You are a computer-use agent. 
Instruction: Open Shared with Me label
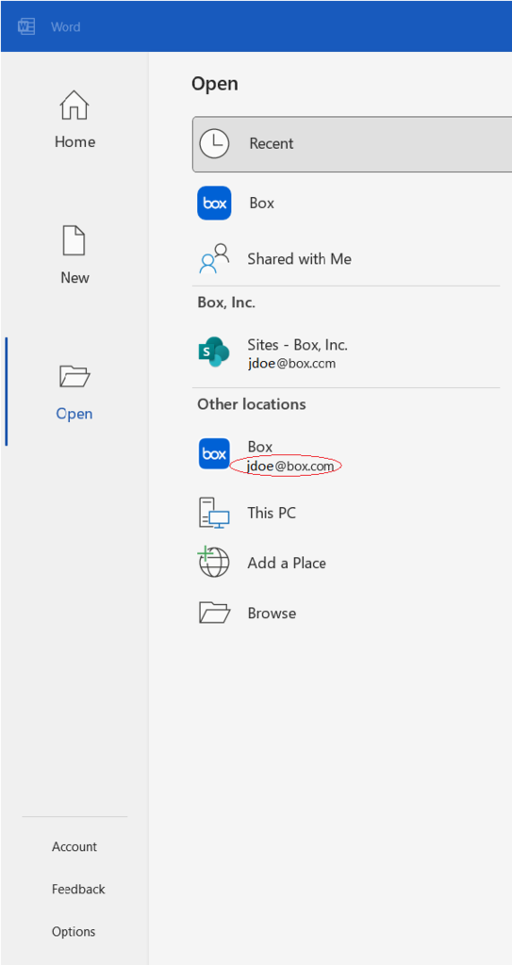[300, 259]
